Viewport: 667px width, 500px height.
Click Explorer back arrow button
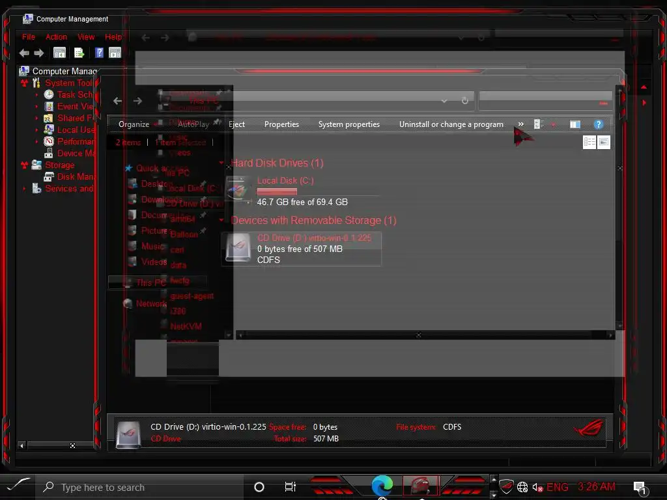(118, 101)
